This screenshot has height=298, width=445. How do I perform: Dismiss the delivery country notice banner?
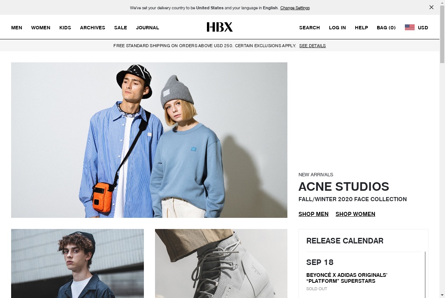point(431,7)
